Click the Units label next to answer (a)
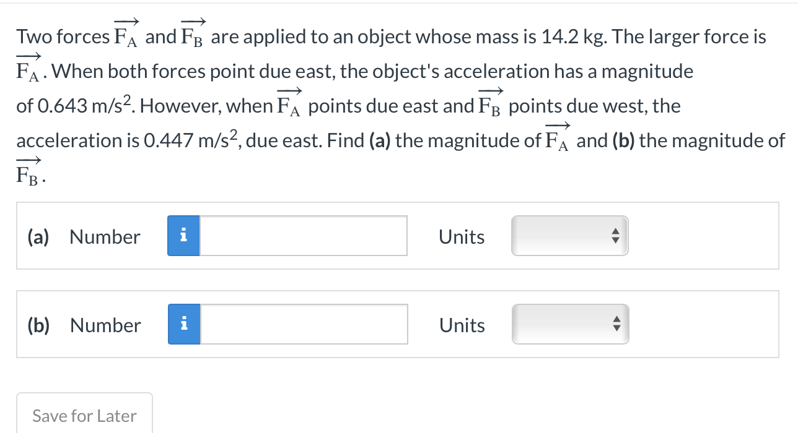The width and height of the screenshot is (798, 433). click(x=461, y=236)
